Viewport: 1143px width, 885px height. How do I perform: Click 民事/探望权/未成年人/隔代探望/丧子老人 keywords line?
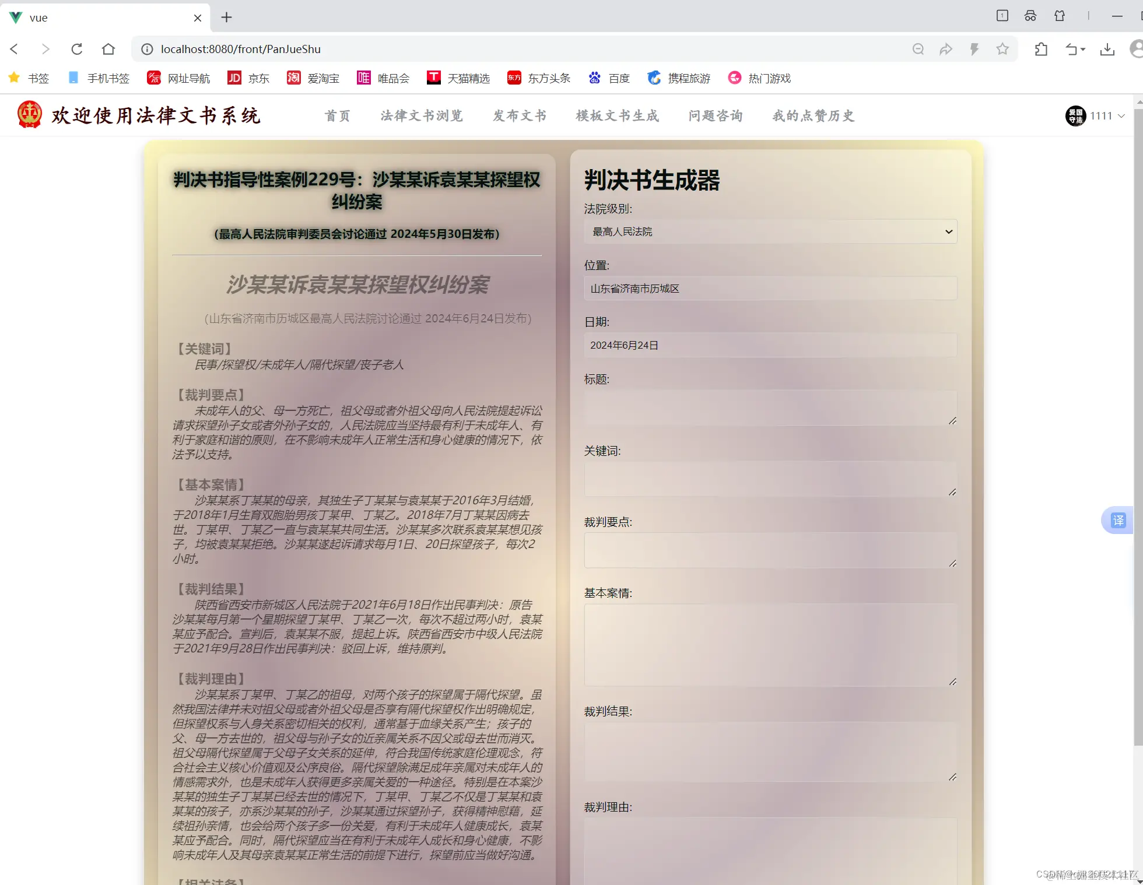(299, 364)
